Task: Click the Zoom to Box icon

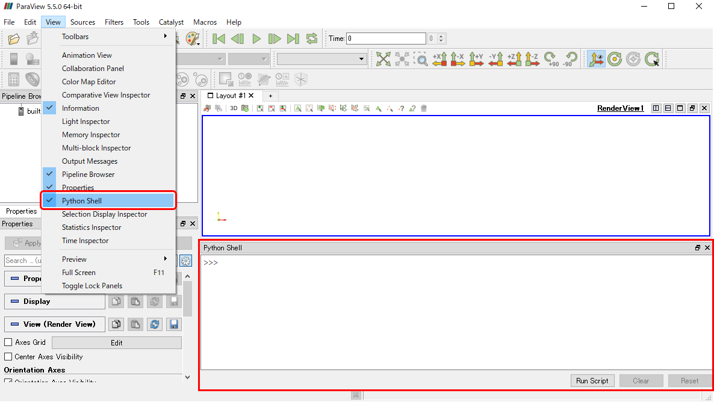Action: click(x=421, y=59)
